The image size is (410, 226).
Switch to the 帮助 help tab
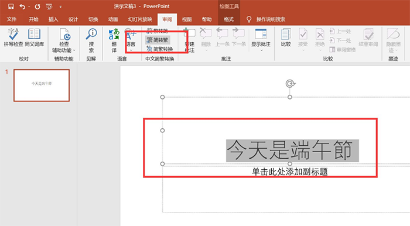click(207, 19)
